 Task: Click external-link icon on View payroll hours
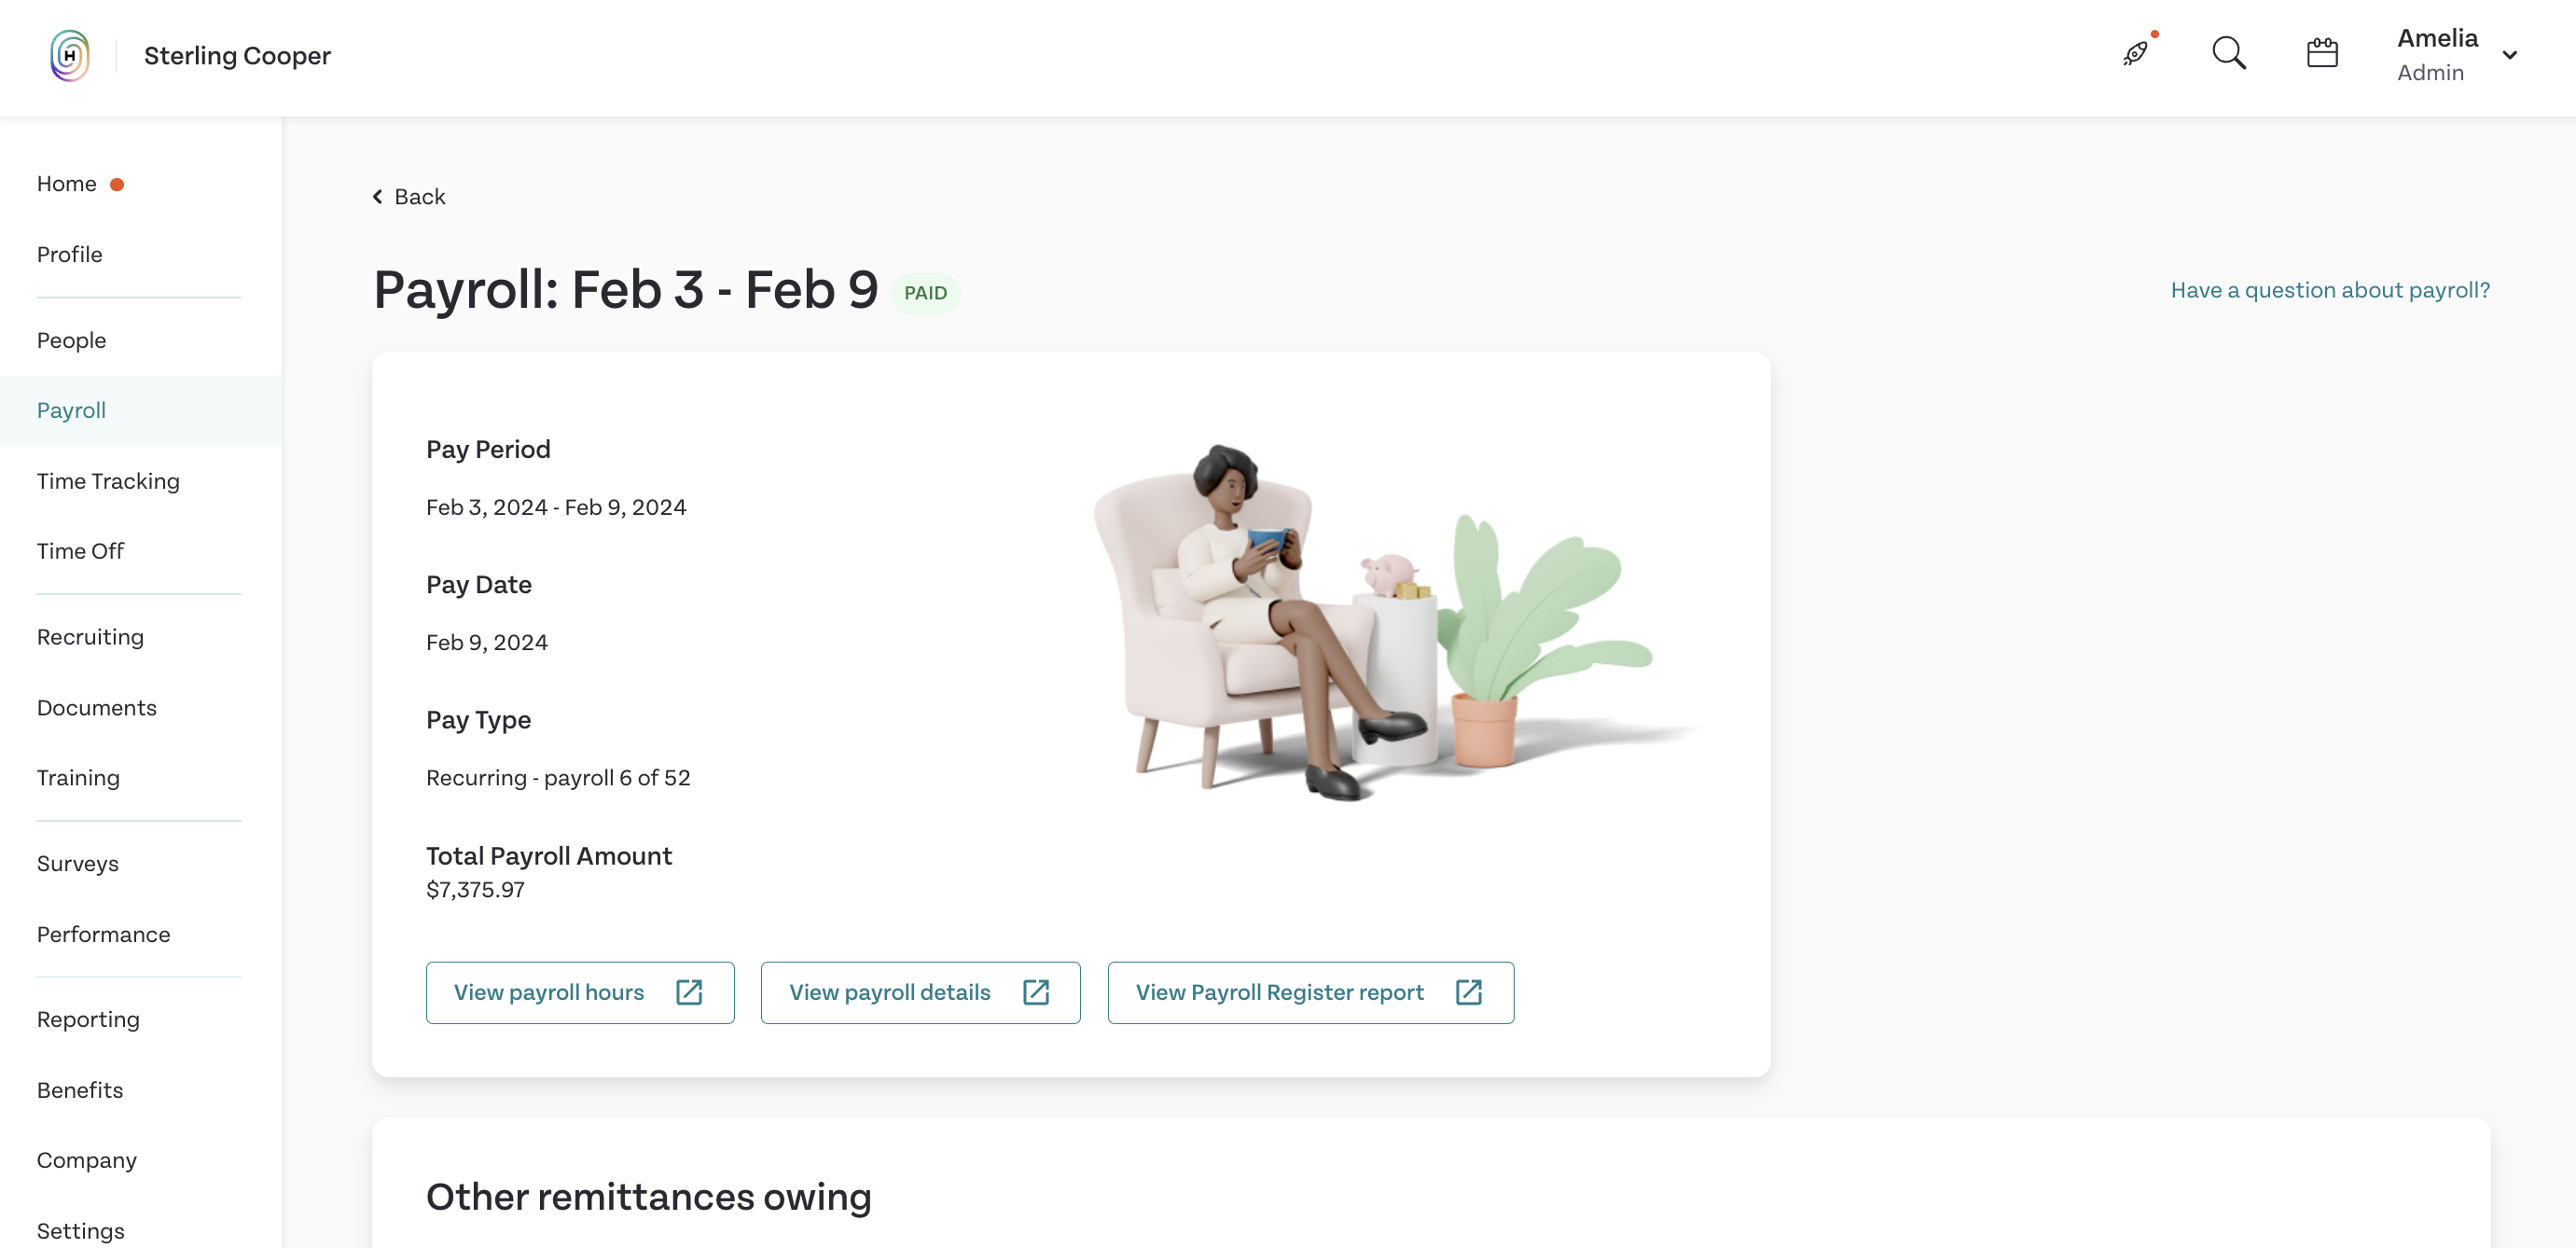tap(689, 992)
